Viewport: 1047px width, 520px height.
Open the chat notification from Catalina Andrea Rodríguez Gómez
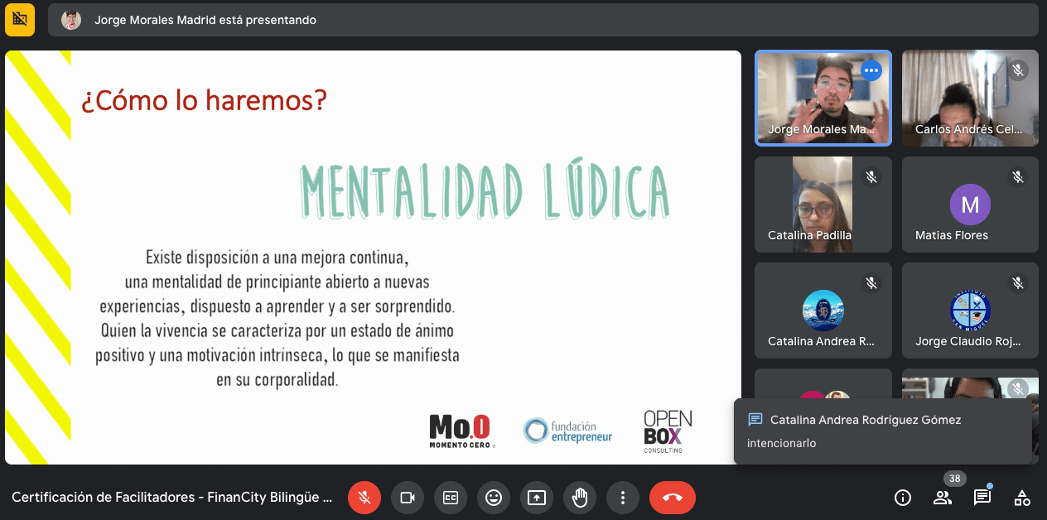(x=883, y=431)
